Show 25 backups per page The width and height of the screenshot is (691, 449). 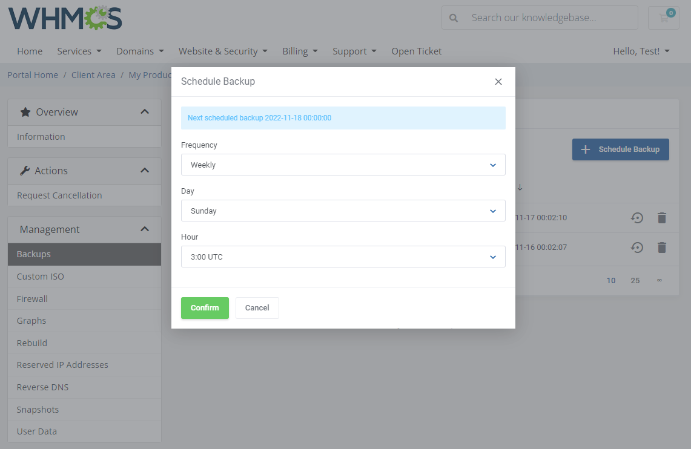click(x=635, y=280)
